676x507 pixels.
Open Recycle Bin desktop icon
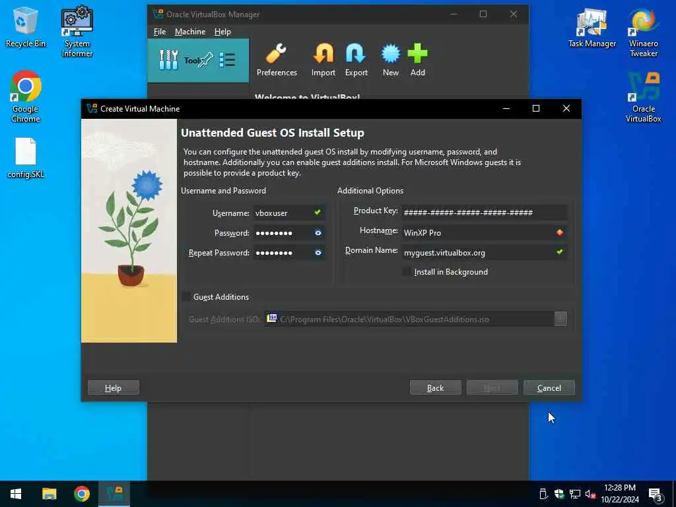pos(26,27)
